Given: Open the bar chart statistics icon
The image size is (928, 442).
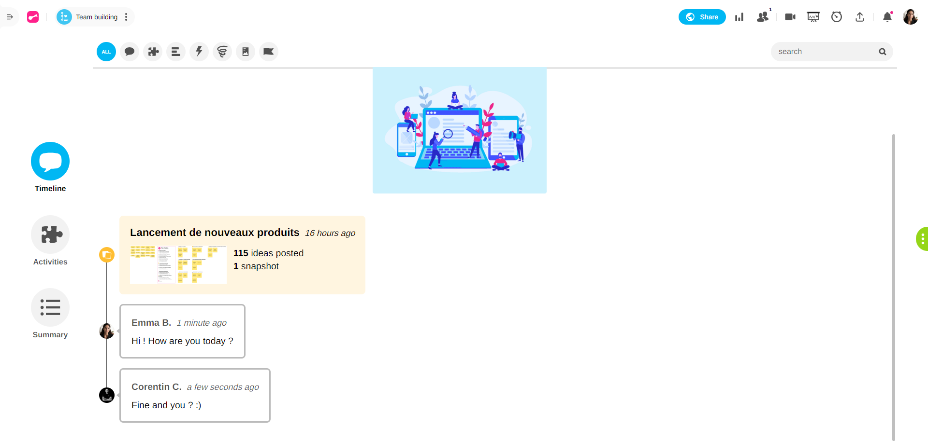Looking at the screenshot, I should [x=739, y=17].
